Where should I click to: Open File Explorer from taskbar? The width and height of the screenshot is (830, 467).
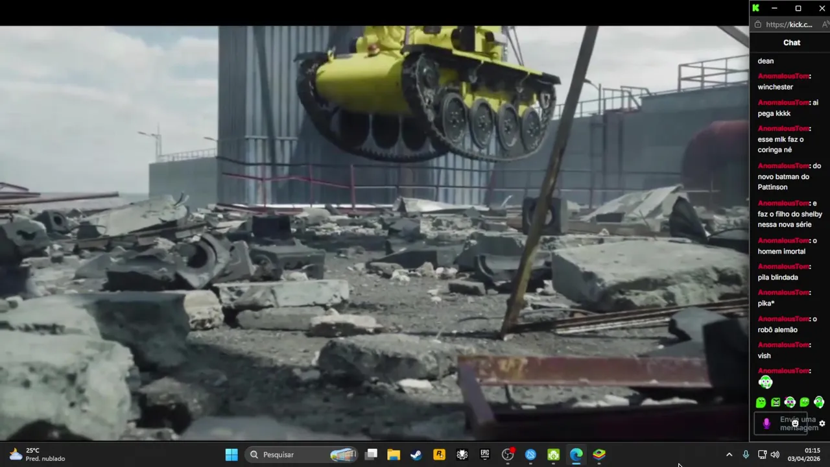point(394,455)
